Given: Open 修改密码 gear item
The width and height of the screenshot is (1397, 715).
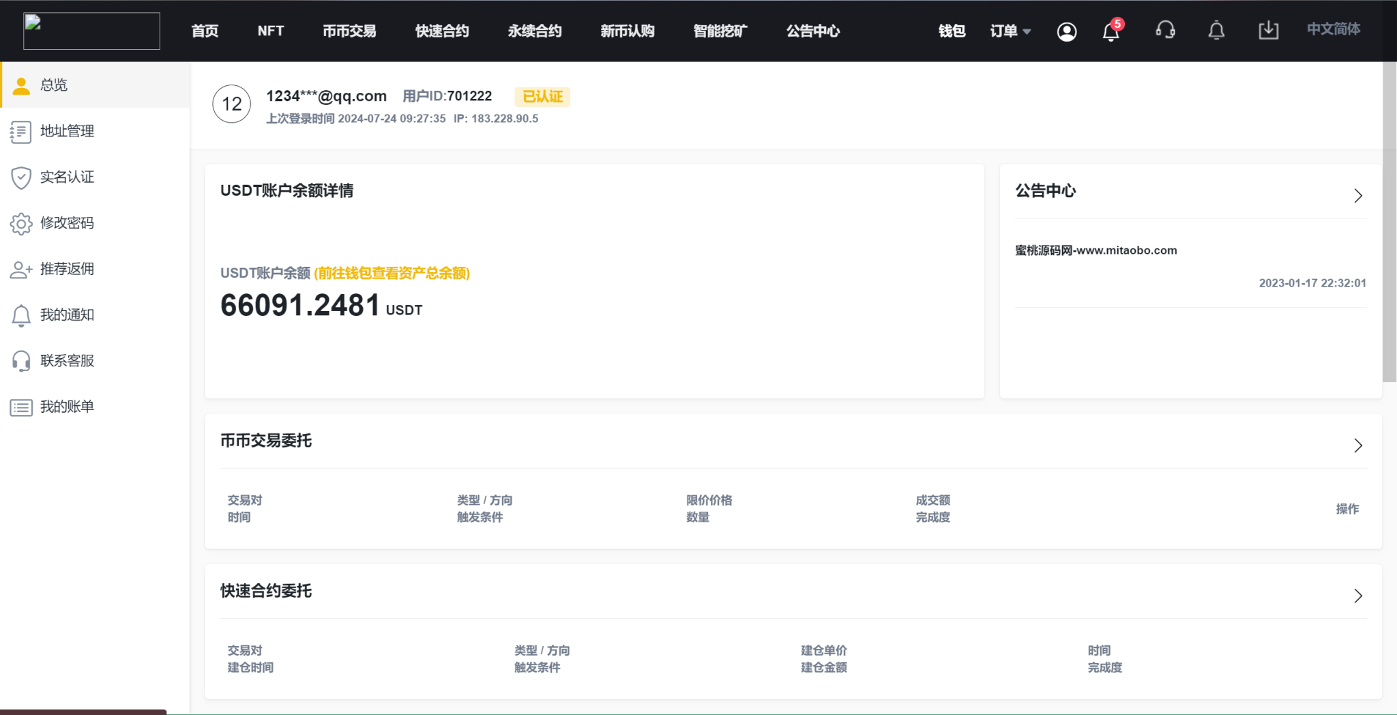Looking at the screenshot, I should click(x=67, y=223).
